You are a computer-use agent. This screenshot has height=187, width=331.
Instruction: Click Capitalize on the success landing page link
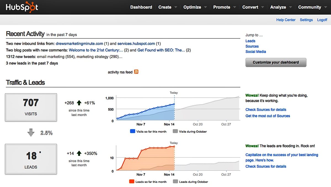(x=282, y=157)
